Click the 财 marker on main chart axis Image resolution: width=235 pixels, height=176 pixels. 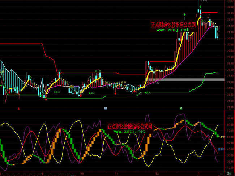(x=106, y=108)
